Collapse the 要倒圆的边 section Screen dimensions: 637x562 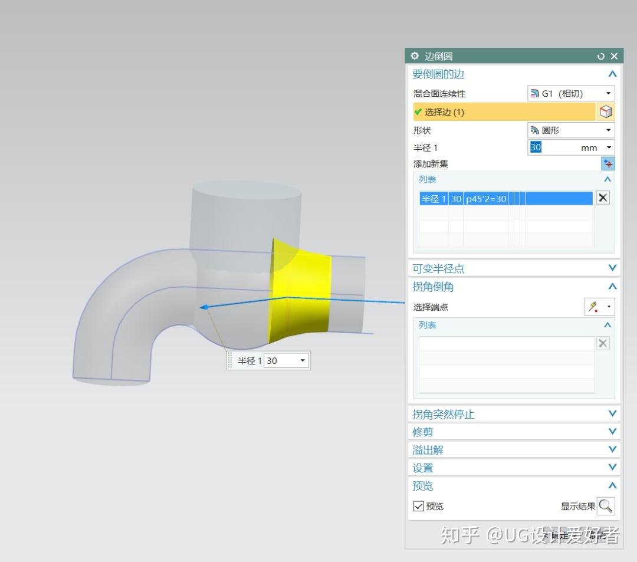click(612, 74)
